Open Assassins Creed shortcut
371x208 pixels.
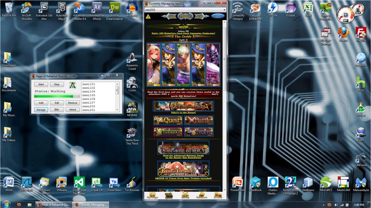tap(132, 61)
